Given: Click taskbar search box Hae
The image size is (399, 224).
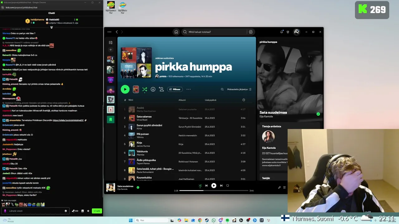Looking at the screenshot, I should click(x=152, y=220).
